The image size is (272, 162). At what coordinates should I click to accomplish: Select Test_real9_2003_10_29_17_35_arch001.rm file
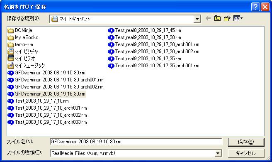click(153, 66)
